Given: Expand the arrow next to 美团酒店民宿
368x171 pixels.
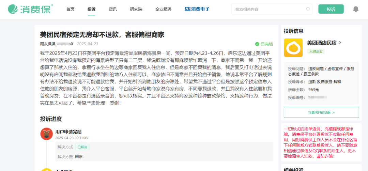Looking at the screenshot, I should (340, 43).
